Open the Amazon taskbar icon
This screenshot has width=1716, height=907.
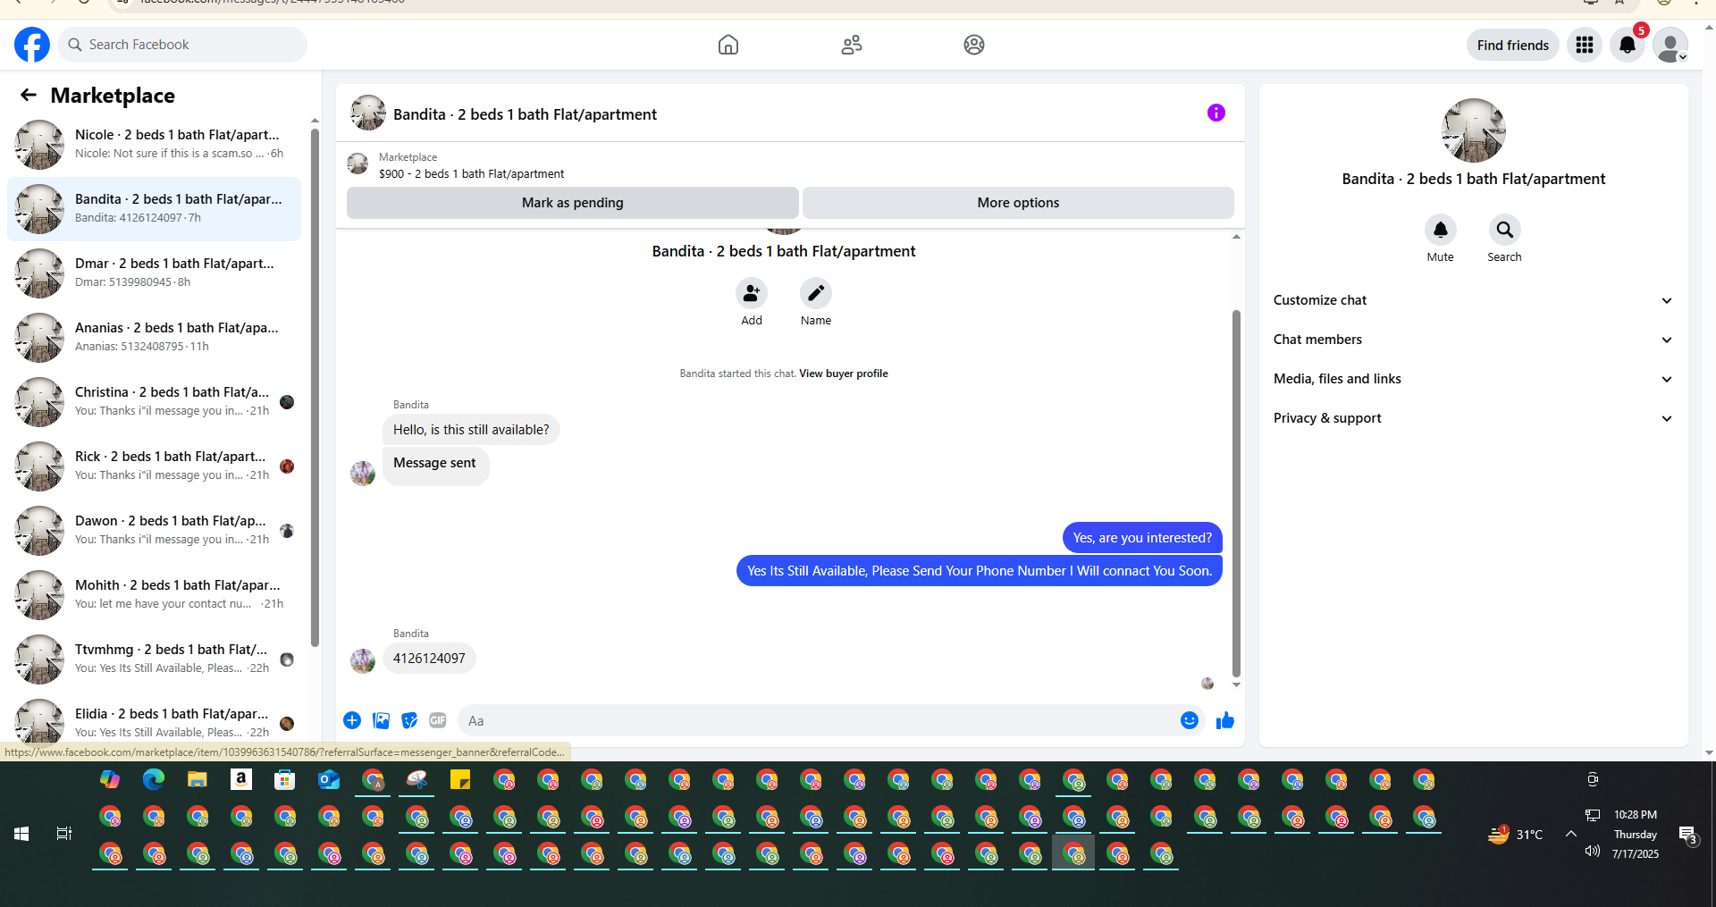tap(241, 780)
